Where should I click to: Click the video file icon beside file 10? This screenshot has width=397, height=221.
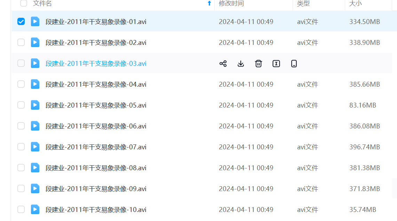pyautogui.click(x=35, y=210)
